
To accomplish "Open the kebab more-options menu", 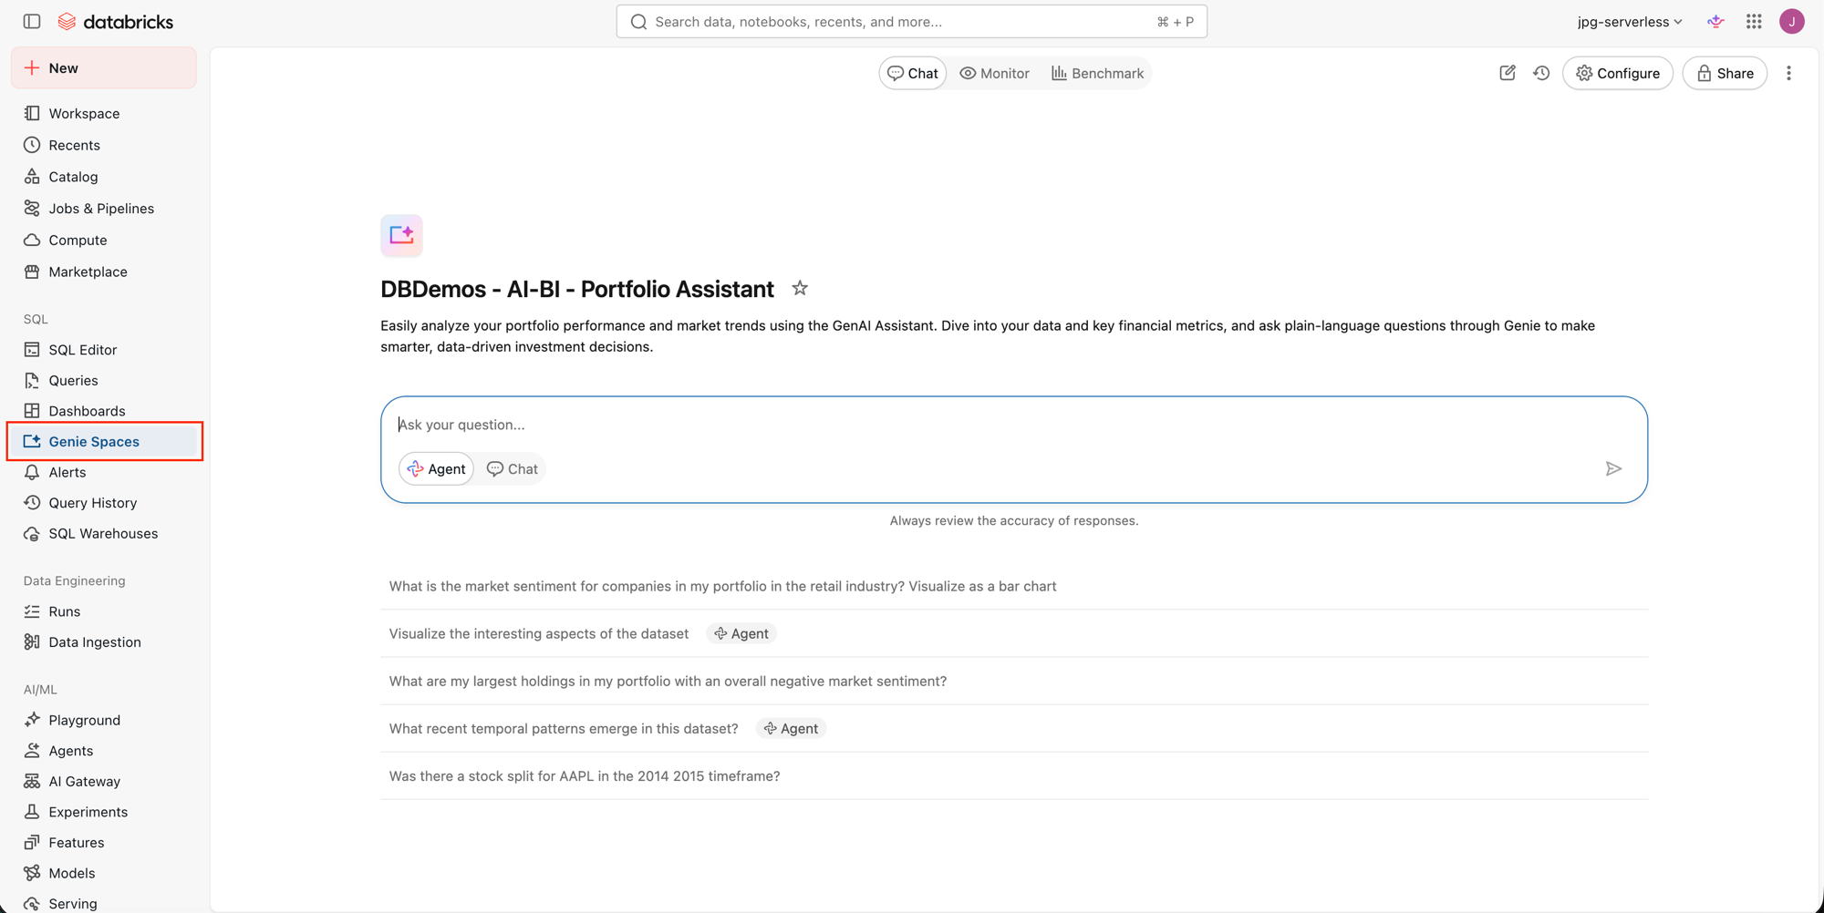I will click(1788, 73).
